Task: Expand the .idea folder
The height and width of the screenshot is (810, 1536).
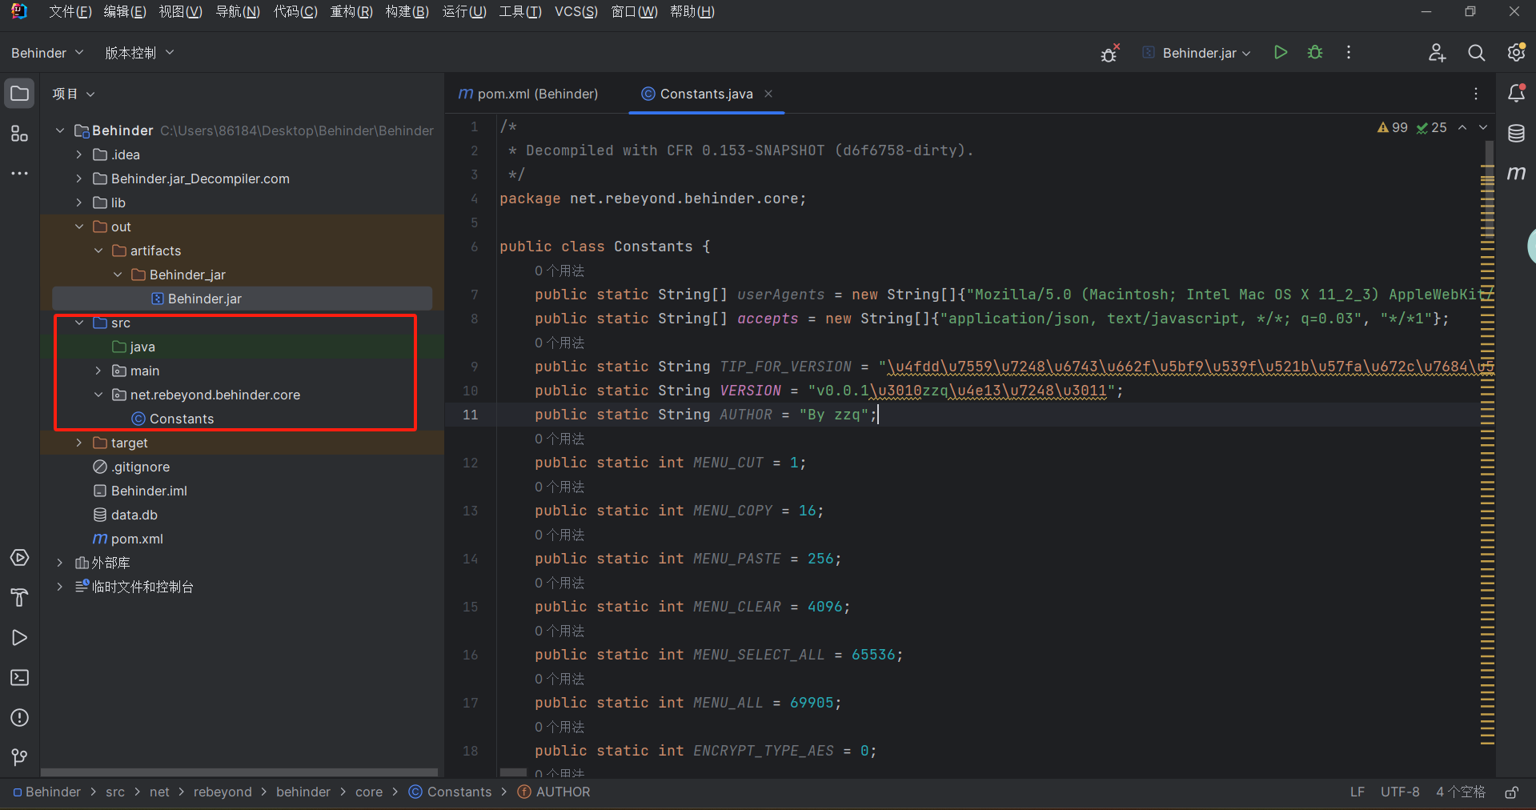Action: point(78,154)
